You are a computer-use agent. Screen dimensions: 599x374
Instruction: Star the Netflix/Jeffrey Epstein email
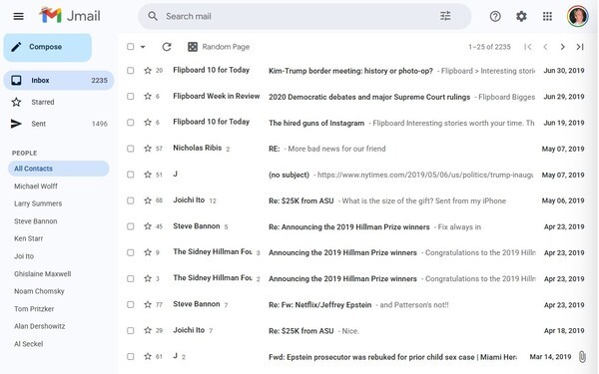coord(148,304)
